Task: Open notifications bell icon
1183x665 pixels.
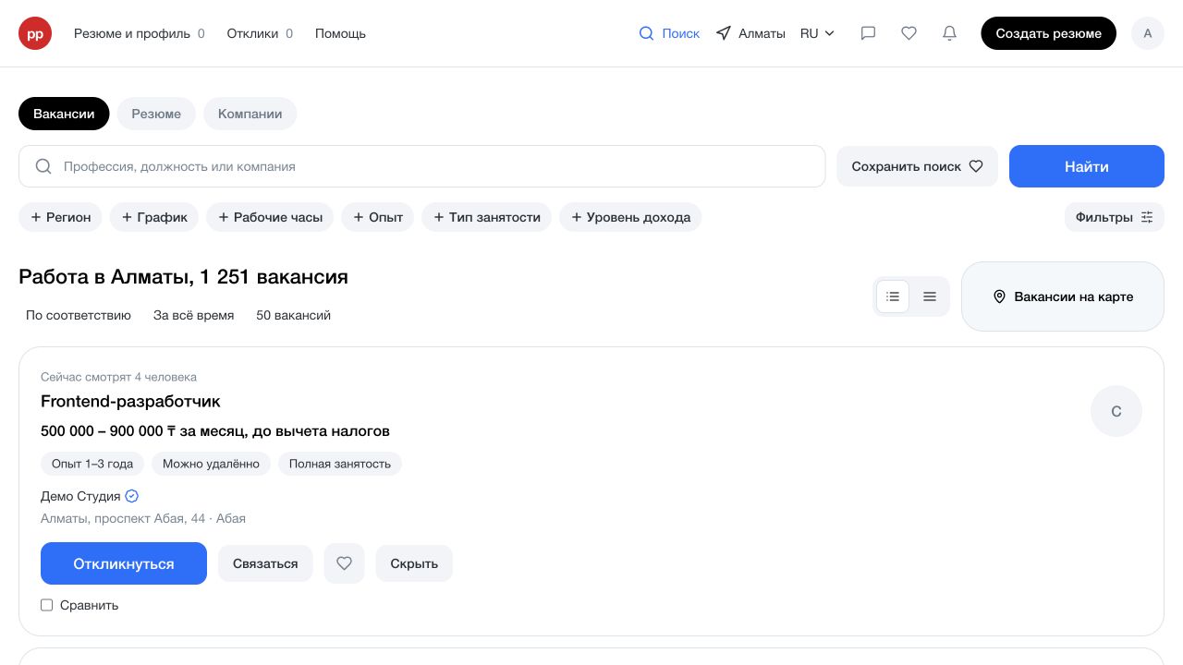Action: click(949, 33)
